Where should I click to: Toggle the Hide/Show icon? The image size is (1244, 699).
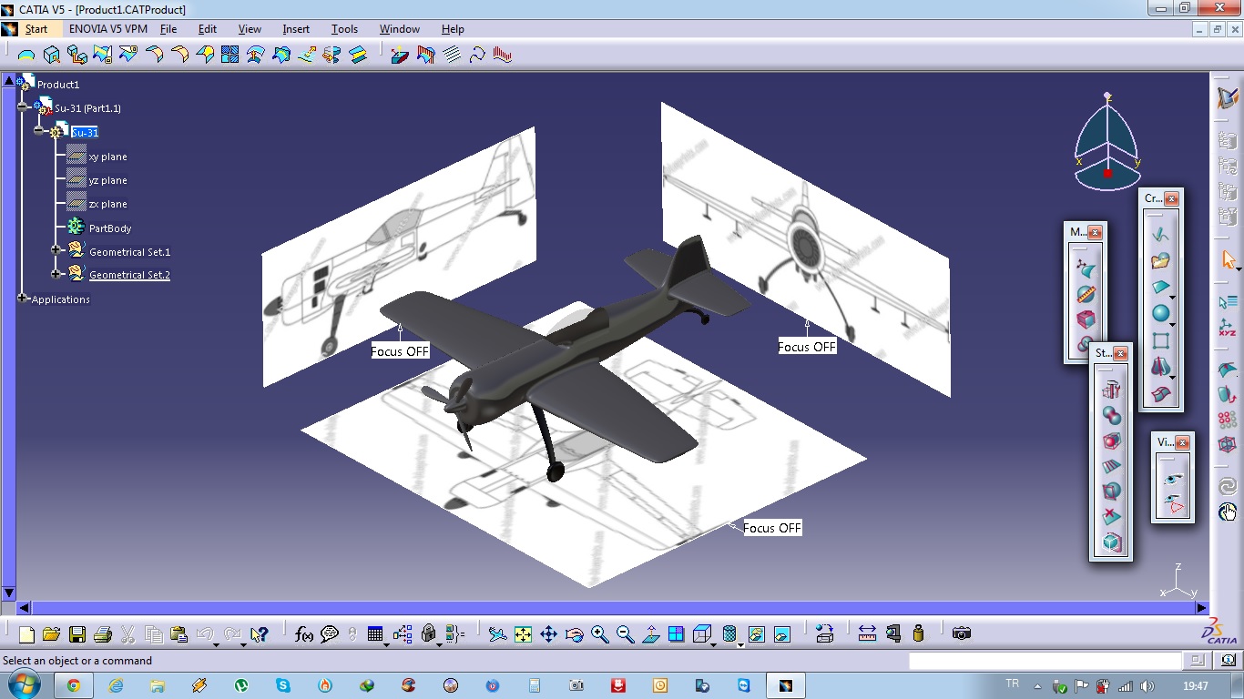click(756, 634)
